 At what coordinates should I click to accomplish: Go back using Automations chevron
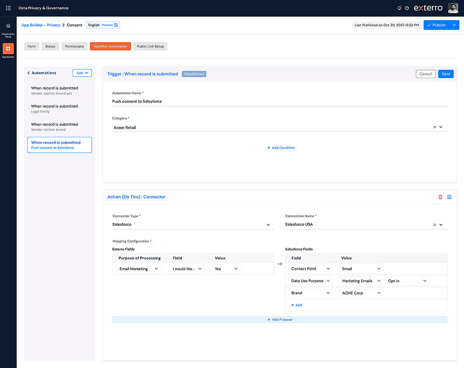click(29, 73)
